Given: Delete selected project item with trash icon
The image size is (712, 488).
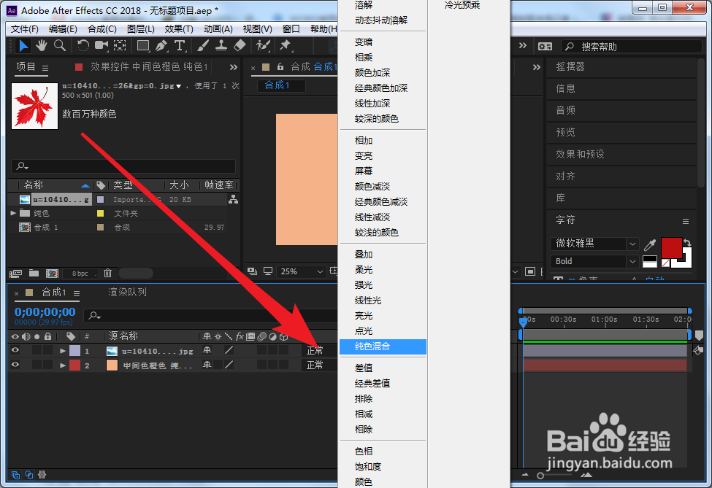Looking at the screenshot, I should 107,273.
